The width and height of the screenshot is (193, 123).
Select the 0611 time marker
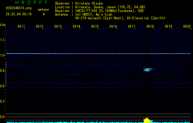click(21, 27)
